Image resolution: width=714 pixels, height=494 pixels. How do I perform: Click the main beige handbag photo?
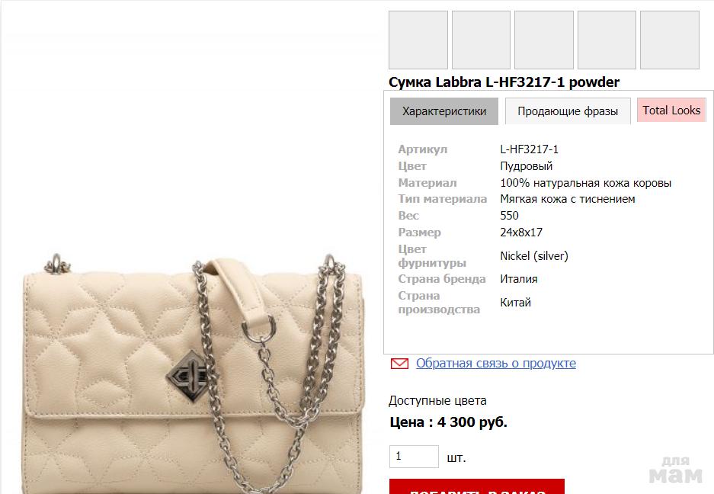(194, 374)
